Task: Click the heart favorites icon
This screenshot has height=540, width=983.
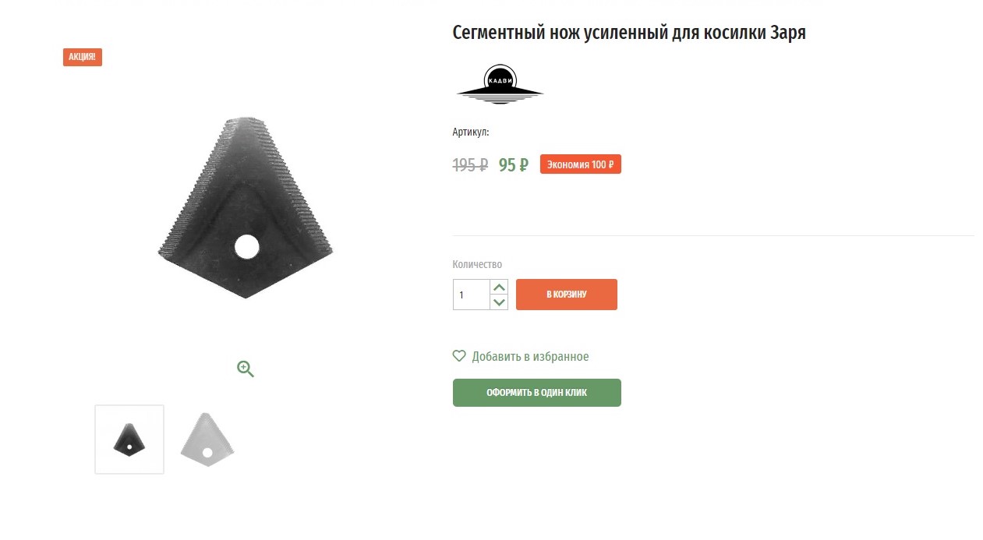Action: click(x=459, y=356)
